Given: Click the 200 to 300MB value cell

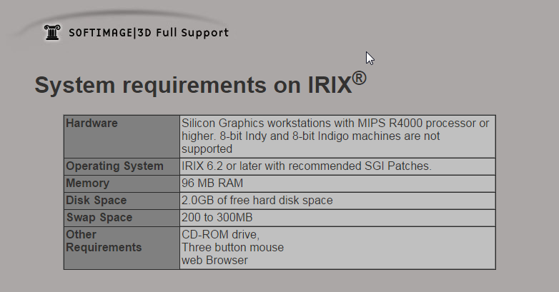Looking at the screenshot, I should [x=217, y=218].
